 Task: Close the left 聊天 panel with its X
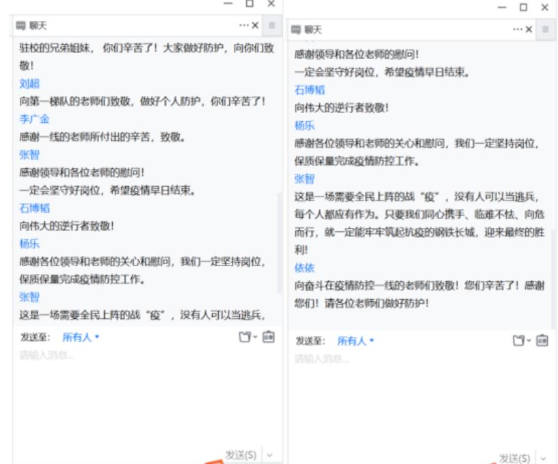tap(256, 25)
